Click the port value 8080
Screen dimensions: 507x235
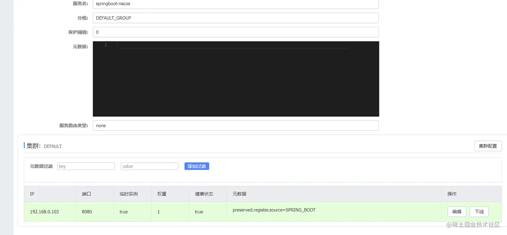[87, 212]
